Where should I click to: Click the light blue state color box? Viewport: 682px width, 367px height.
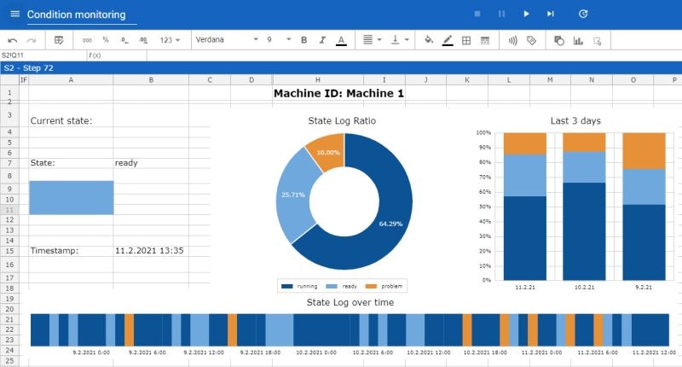click(72, 198)
